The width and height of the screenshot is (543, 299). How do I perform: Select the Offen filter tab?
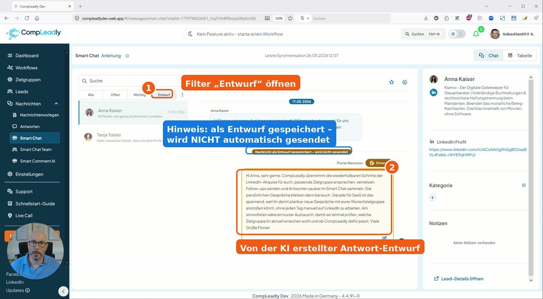pos(115,95)
